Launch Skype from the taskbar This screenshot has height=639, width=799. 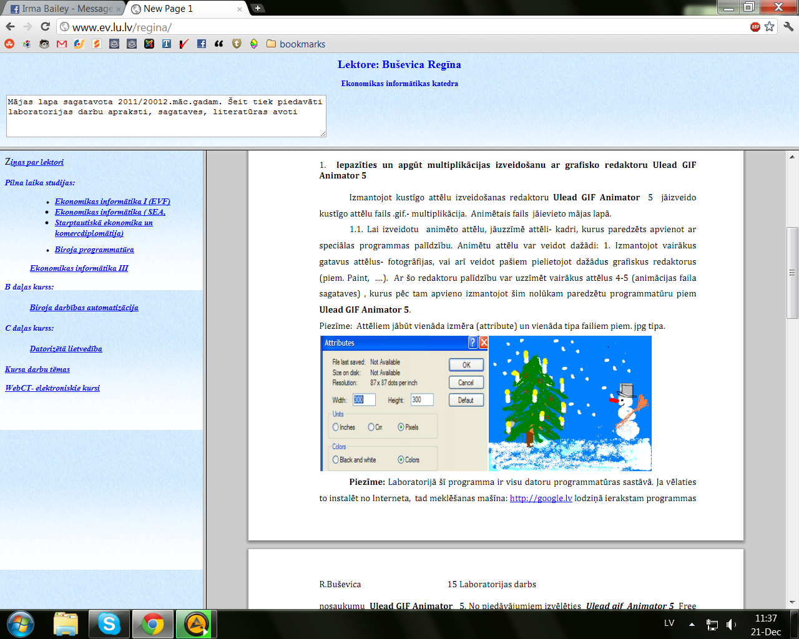coord(109,623)
